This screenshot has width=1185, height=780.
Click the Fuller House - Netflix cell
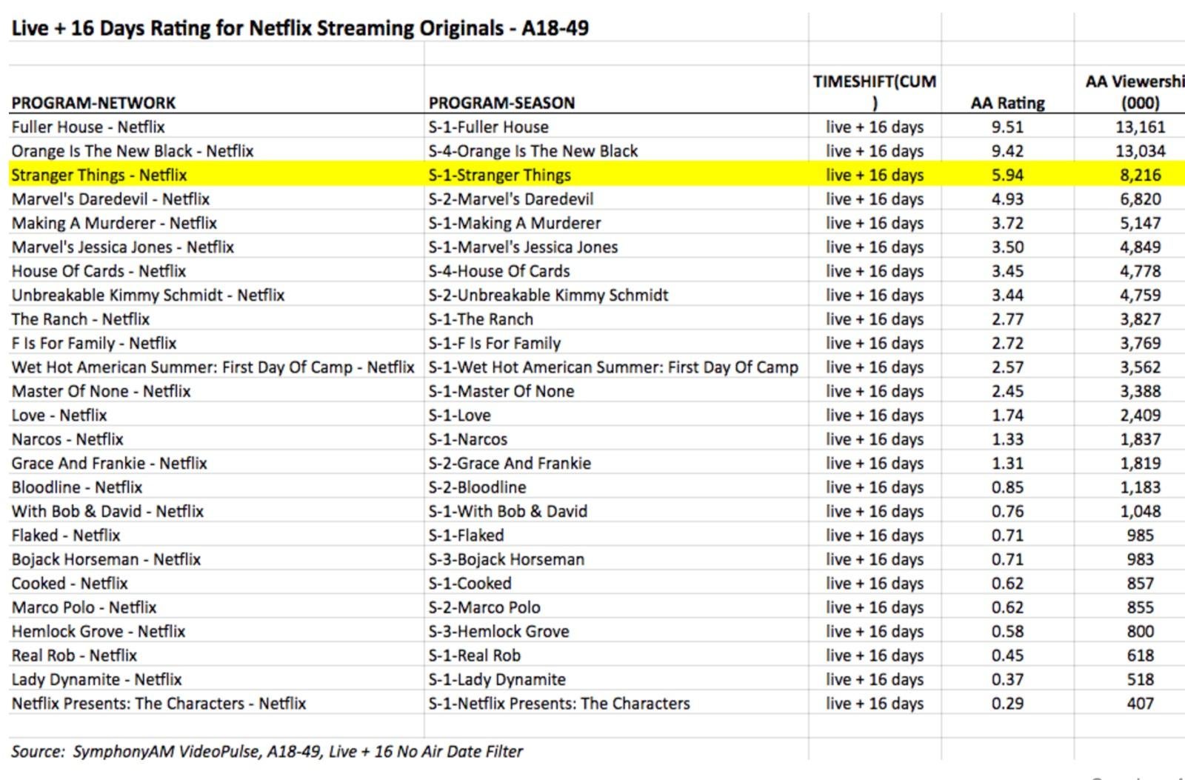88,127
